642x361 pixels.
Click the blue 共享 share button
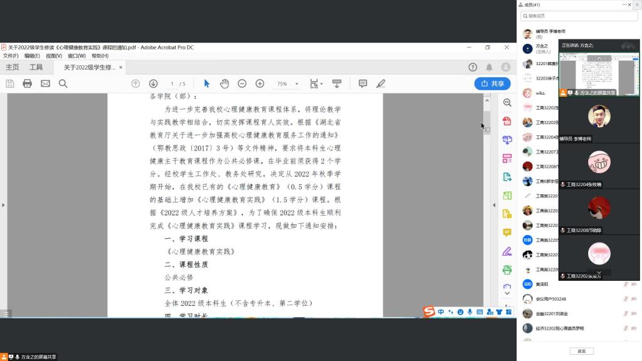pos(492,83)
